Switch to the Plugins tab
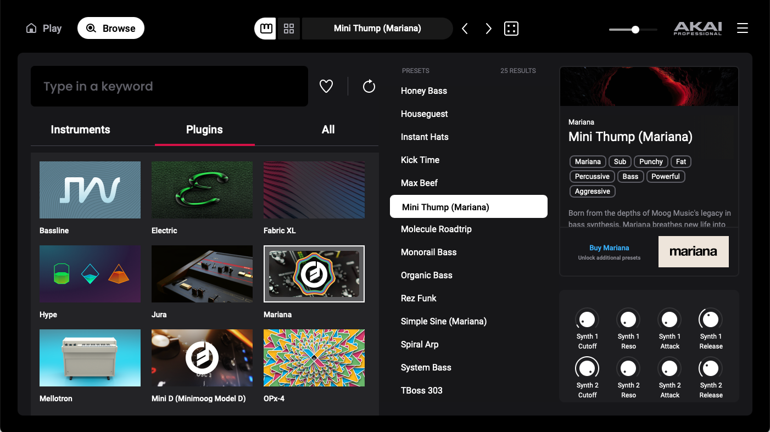This screenshot has width=770, height=432. pyautogui.click(x=204, y=130)
